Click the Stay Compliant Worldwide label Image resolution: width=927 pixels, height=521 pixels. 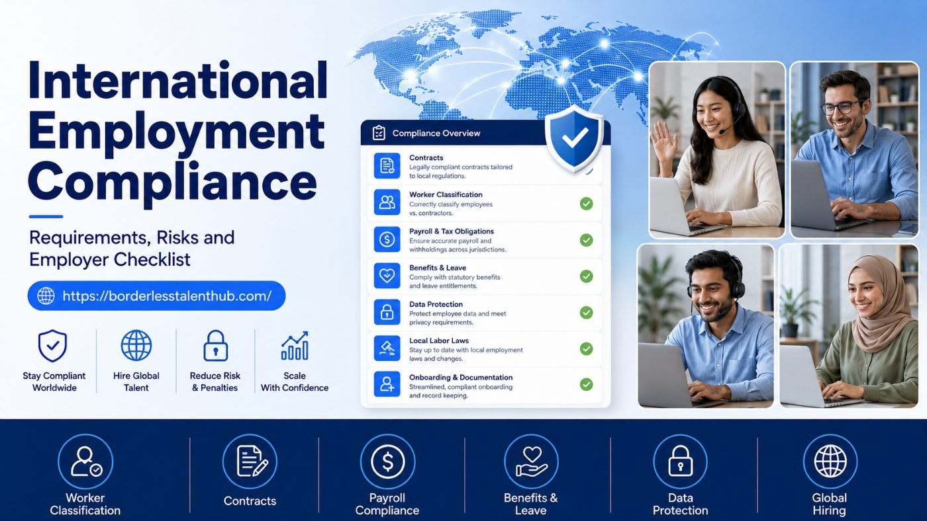54,381
